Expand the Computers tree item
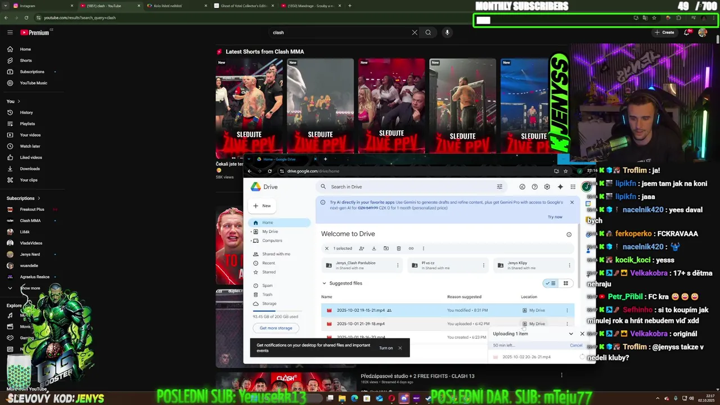The image size is (720, 405). coord(251,241)
